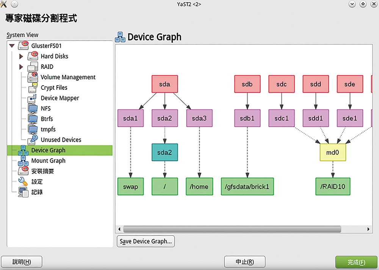Screen dimensions: 379x270
Task: Click the /gfsdata/brick1 mount node
Action: coord(247,186)
